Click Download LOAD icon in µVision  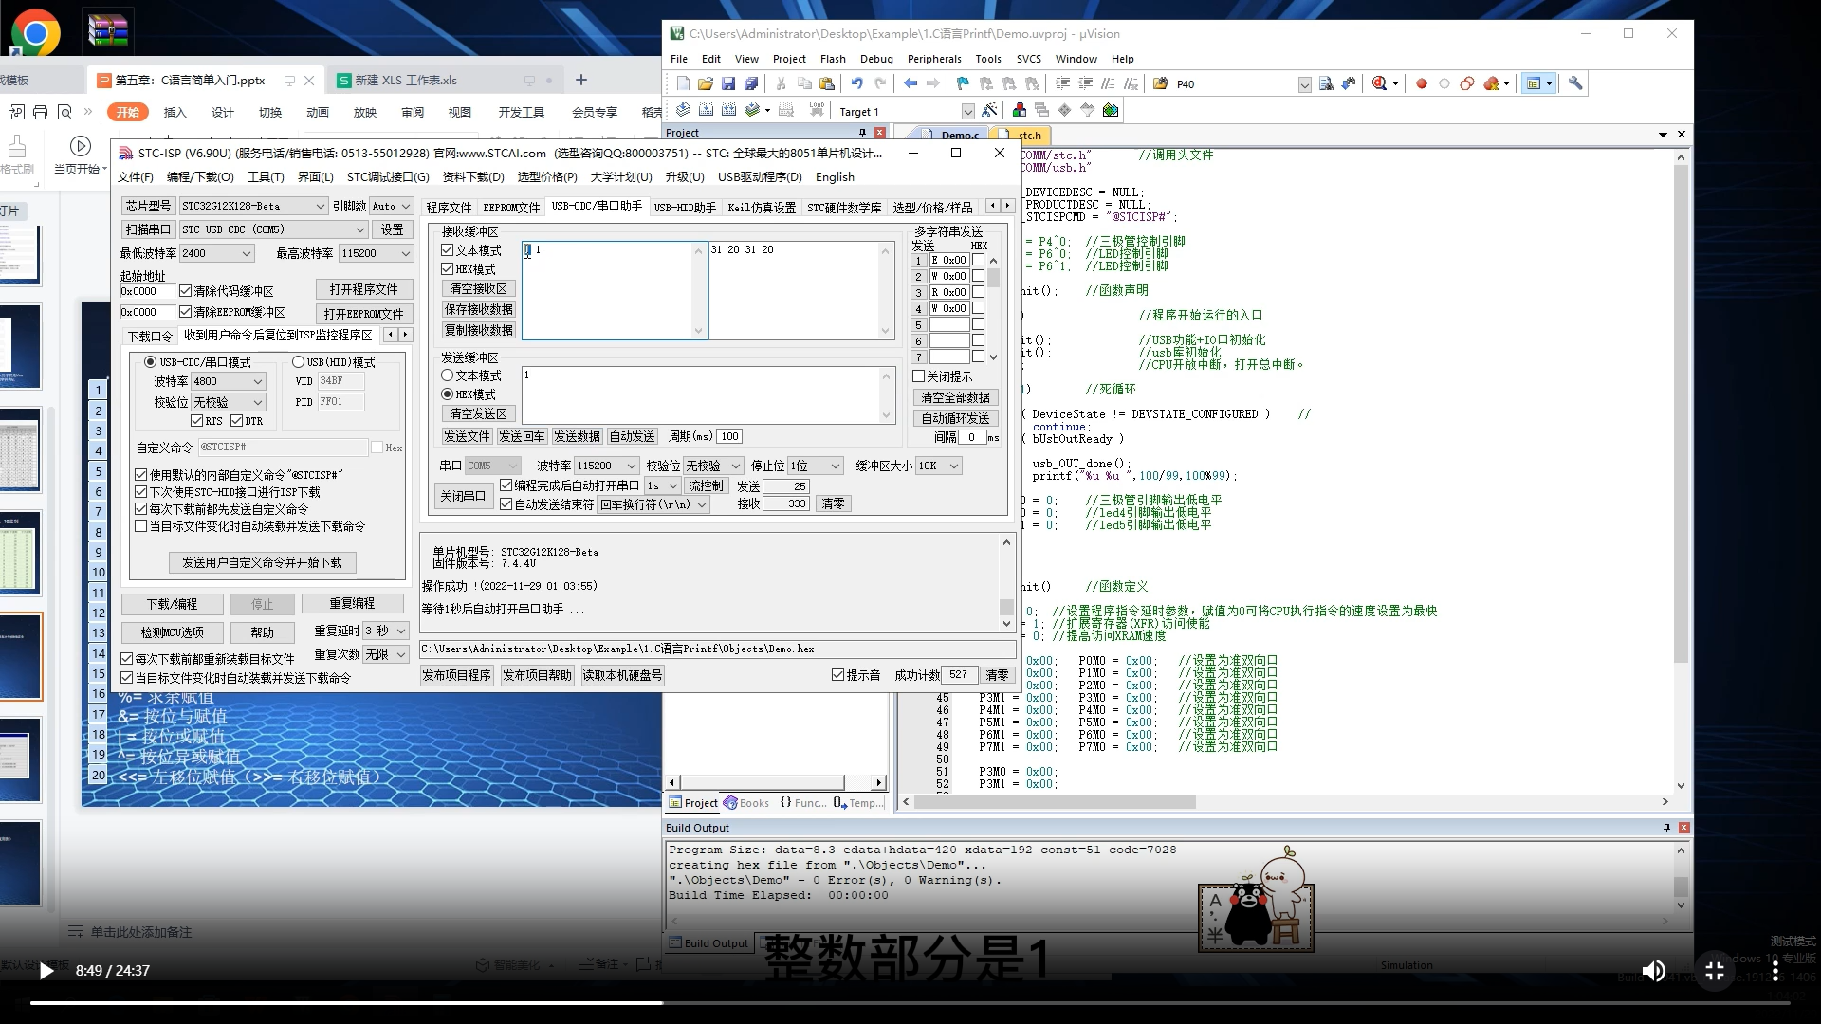(x=817, y=110)
